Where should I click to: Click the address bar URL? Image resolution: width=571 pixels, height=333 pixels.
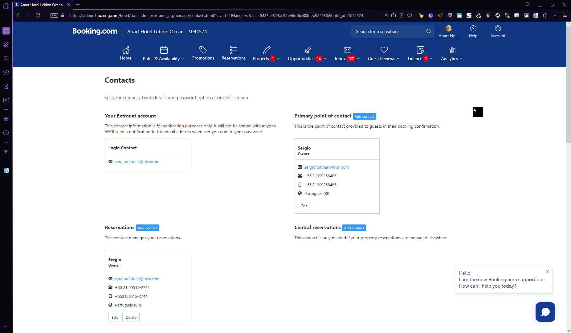[216, 15]
